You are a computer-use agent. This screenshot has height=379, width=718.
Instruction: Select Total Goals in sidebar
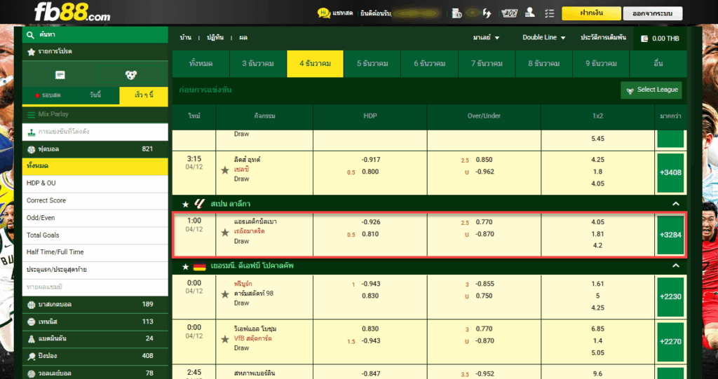pos(95,235)
